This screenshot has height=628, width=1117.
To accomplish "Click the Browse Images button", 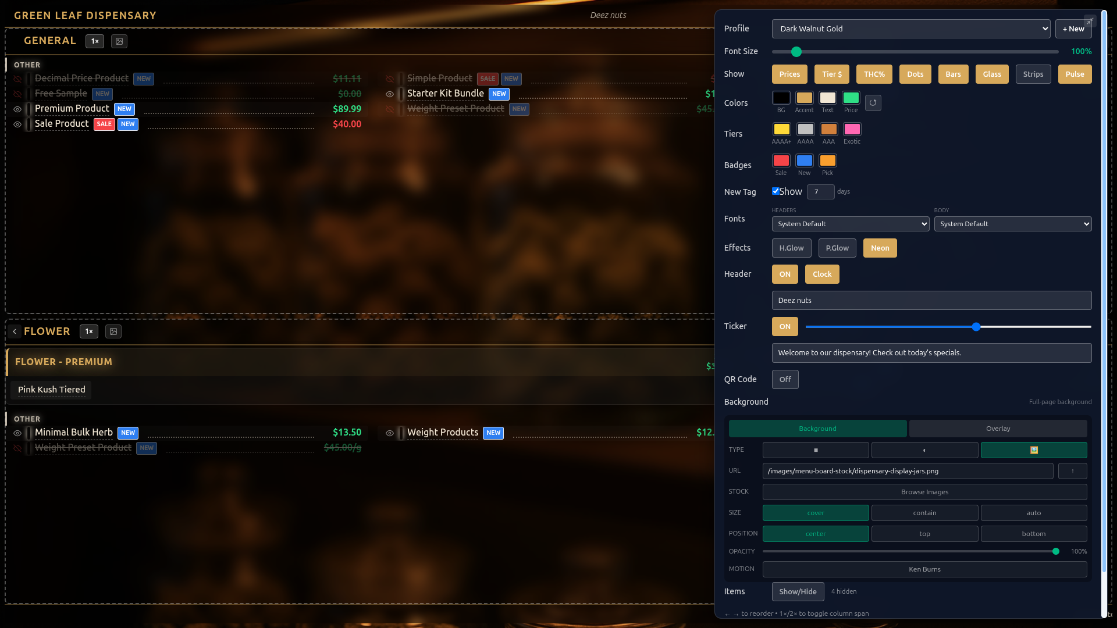I will coord(924,491).
